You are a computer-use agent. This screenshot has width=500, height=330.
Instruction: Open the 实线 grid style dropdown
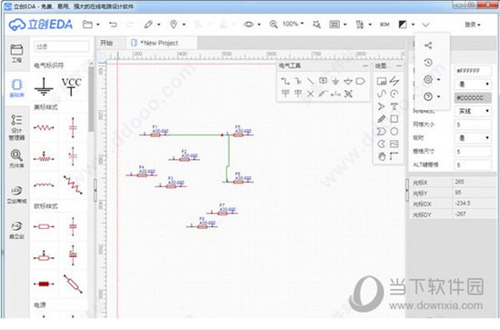(473, 111)
